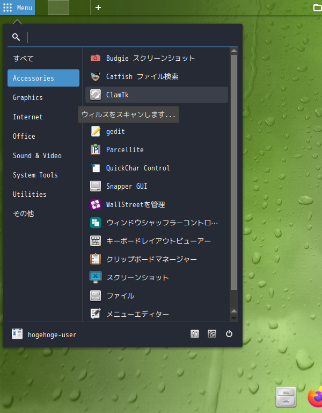Open the System Tools category

pos(43,175)
